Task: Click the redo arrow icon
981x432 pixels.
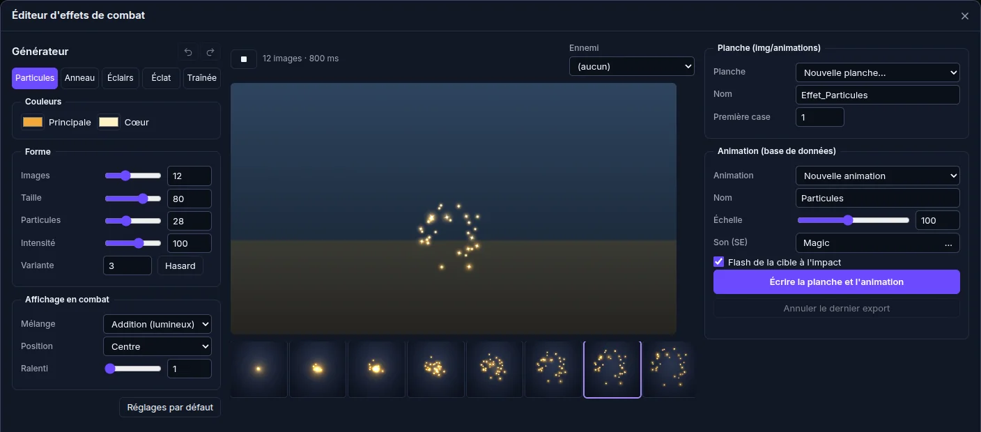Action: [210, 52]
